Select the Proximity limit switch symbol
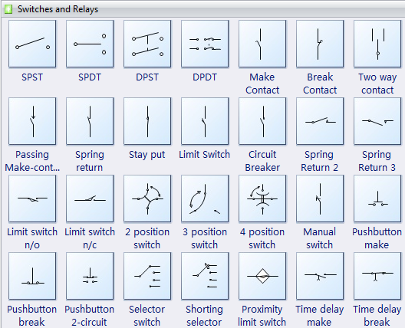This screenshot has height=328, width=405. coord(262,276)
